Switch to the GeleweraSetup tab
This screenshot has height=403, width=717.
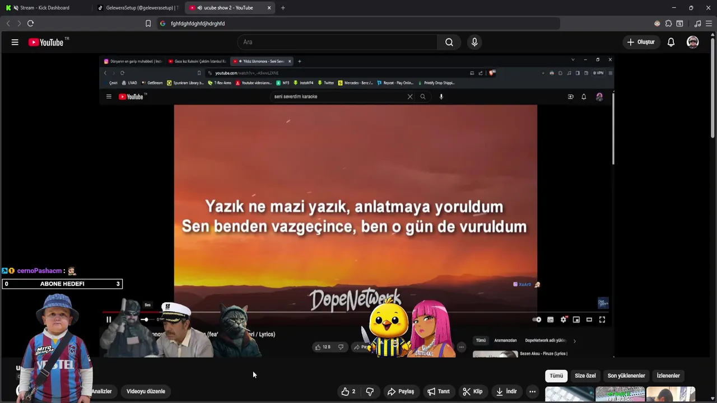tap(138, 8)
